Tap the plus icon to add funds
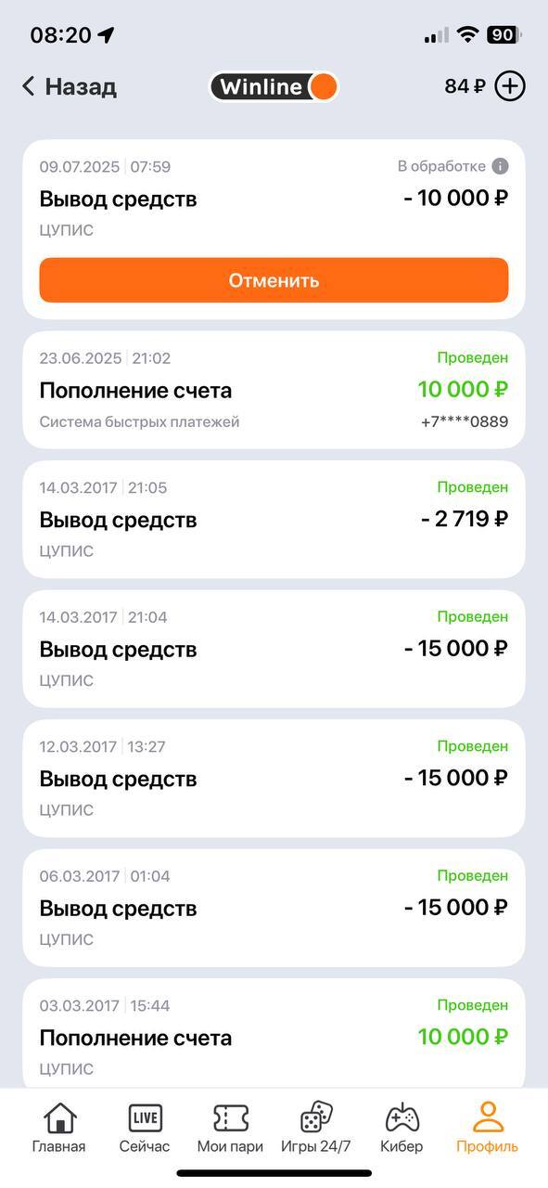The height and width of the screenshot is (1188, 548). tap(510, 86)
